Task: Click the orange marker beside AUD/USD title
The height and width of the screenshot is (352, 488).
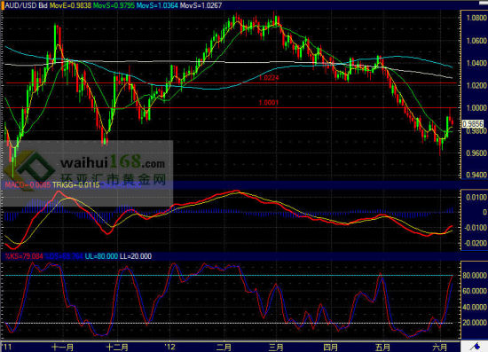Action: (3, 5)
